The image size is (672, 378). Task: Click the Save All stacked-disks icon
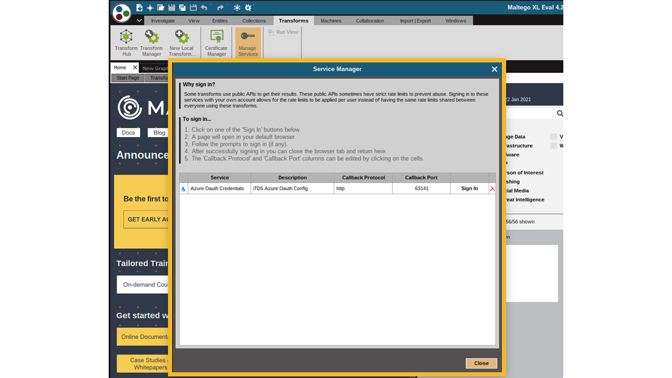pos(182,7)
